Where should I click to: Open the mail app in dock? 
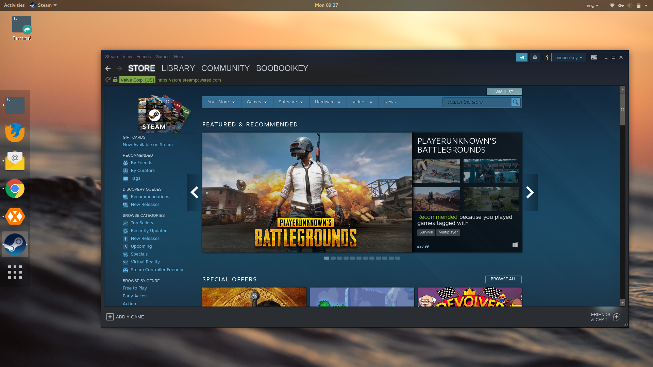(x=15, y=161)
